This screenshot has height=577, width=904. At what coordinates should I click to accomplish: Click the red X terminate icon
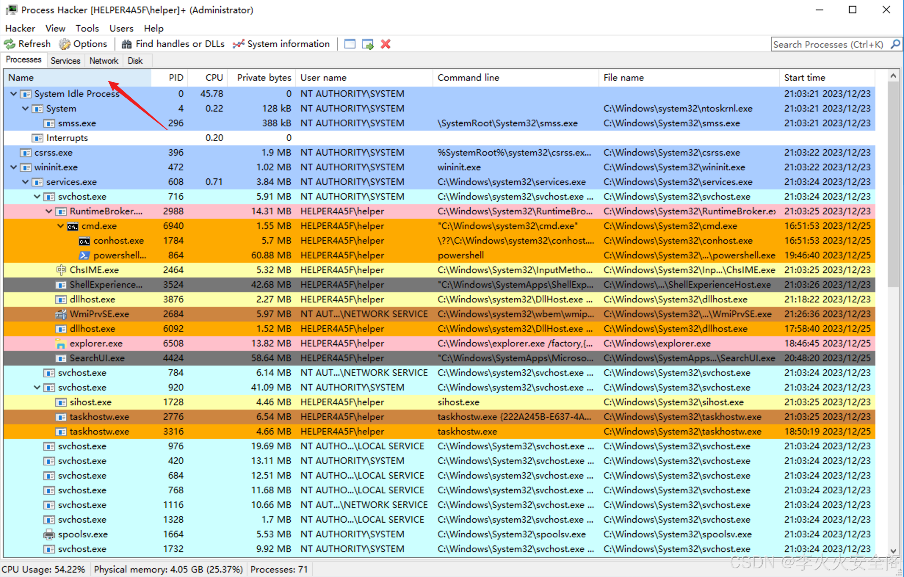coord(386,44)
